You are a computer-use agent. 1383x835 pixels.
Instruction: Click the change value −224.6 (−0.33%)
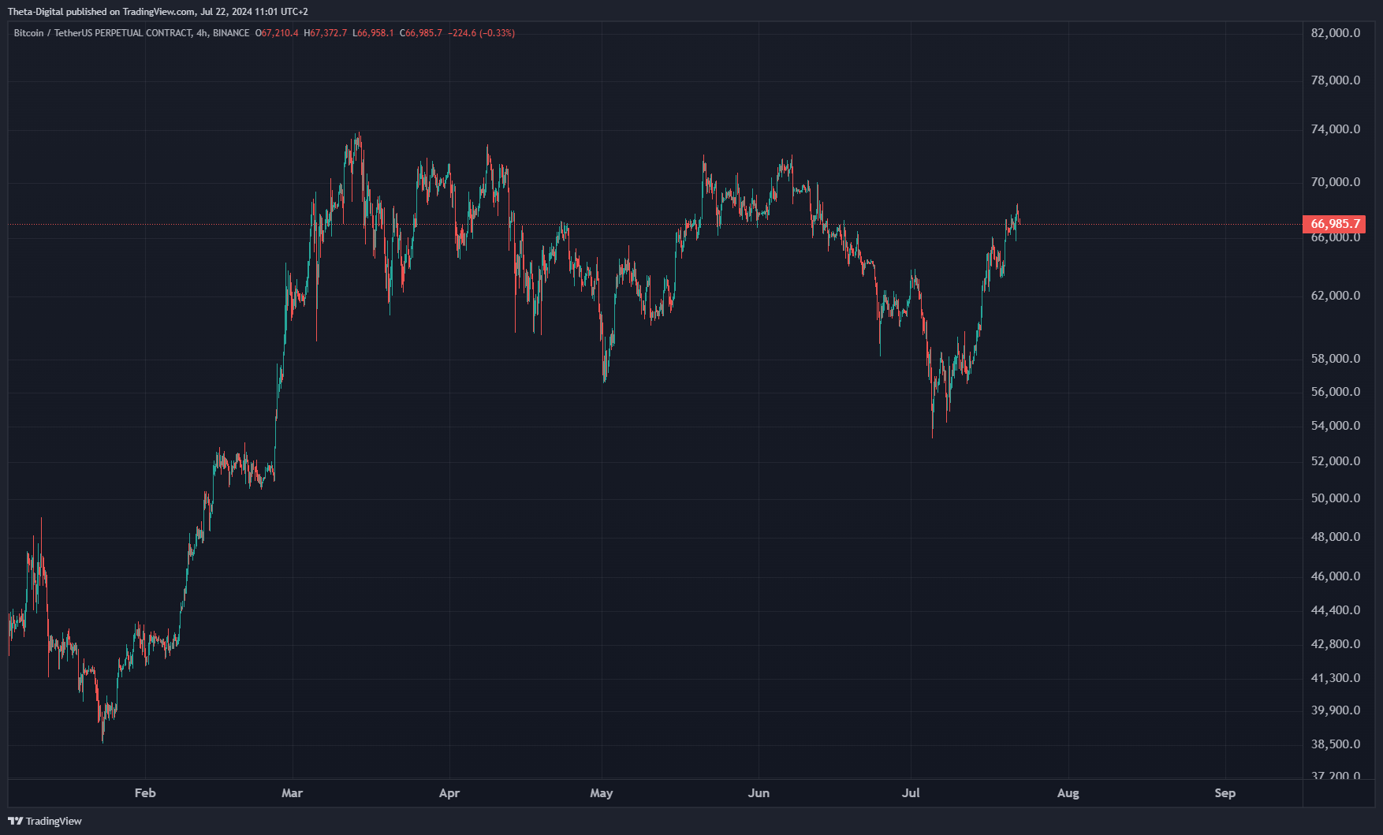coord(481,33)
